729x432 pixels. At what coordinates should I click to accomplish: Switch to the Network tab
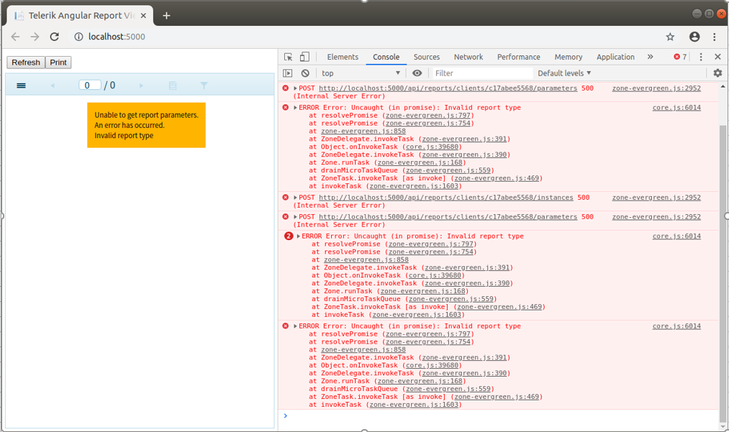click(468, 57)
